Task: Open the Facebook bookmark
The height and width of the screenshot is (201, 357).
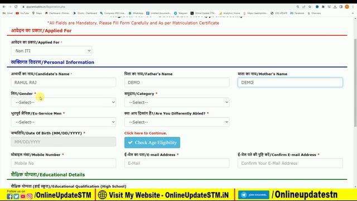Action: click(297, 13)
